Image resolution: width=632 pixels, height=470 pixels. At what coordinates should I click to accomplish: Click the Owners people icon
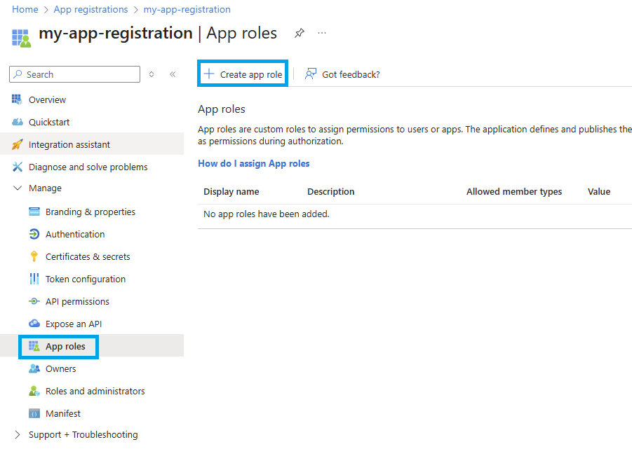34,368
